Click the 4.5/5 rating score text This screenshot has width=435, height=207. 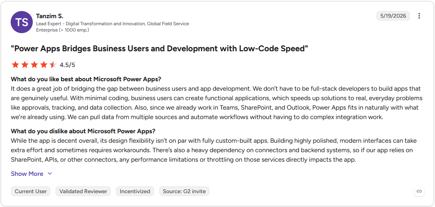(x=67, y=65)
